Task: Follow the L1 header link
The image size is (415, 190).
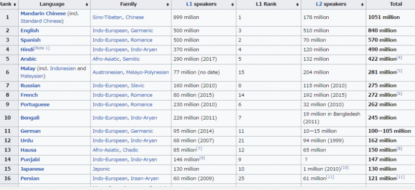Action: point(189,4)
